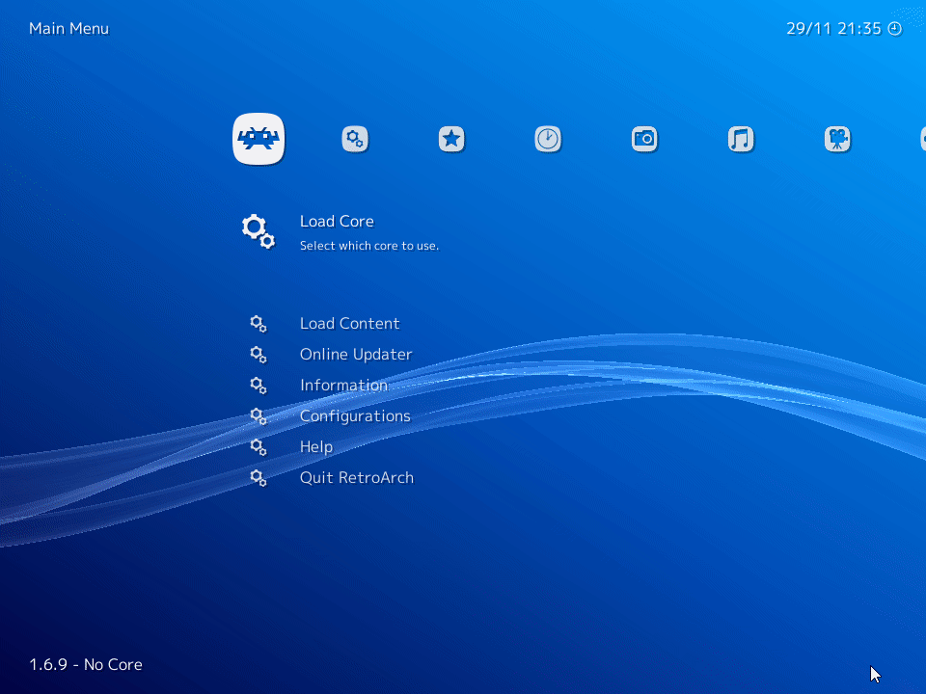Click the gear icon beside Help

pos(259,446)
